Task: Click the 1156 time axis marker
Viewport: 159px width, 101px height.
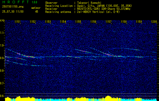Action: (93, 22)
